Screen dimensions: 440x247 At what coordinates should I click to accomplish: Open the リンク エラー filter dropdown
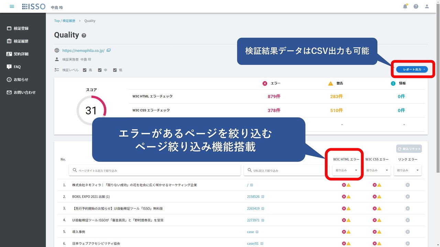tap(408, 170)
